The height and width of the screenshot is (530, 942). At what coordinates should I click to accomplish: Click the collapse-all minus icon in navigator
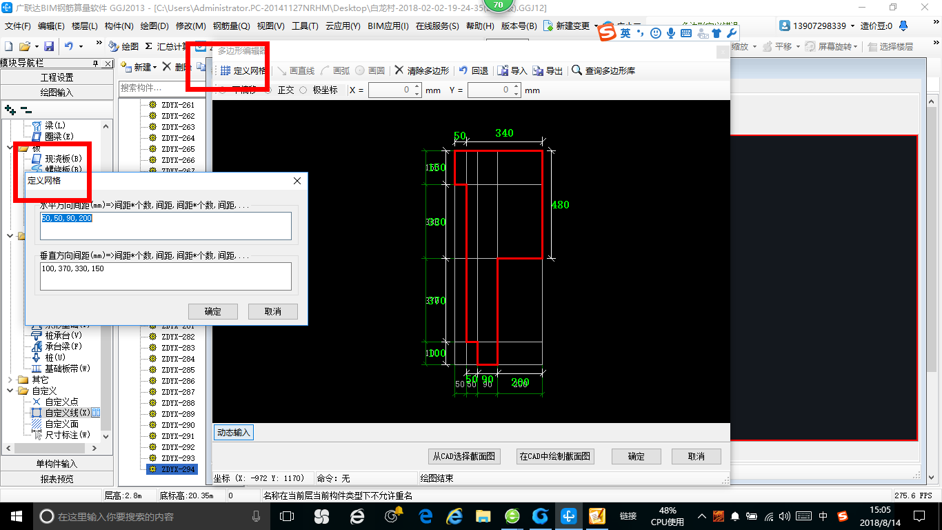pyautogui.click(x=26, y=109)
